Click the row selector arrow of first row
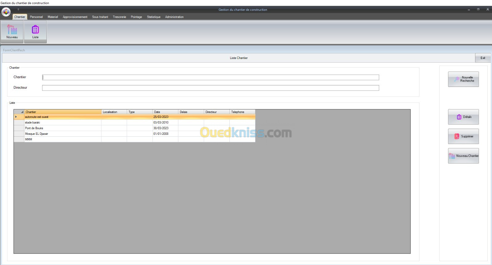Image resolution: width=492 pixels, height=265 pixels. coord(19,117)
